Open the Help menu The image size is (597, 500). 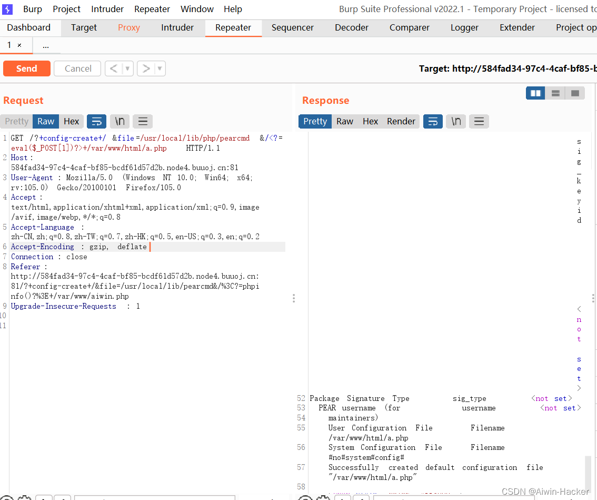pos(233,9)
